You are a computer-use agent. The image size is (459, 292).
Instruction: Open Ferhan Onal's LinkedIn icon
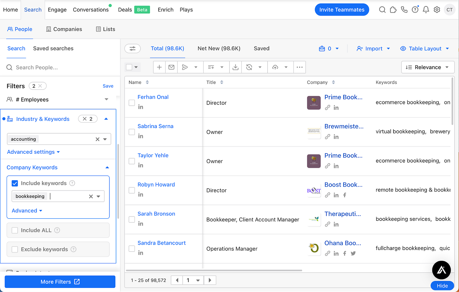(141, 107)
